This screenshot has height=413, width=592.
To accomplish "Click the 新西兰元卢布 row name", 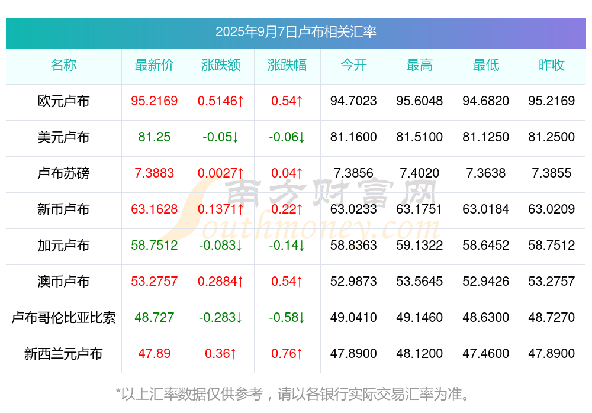I will tap(63, 354).
